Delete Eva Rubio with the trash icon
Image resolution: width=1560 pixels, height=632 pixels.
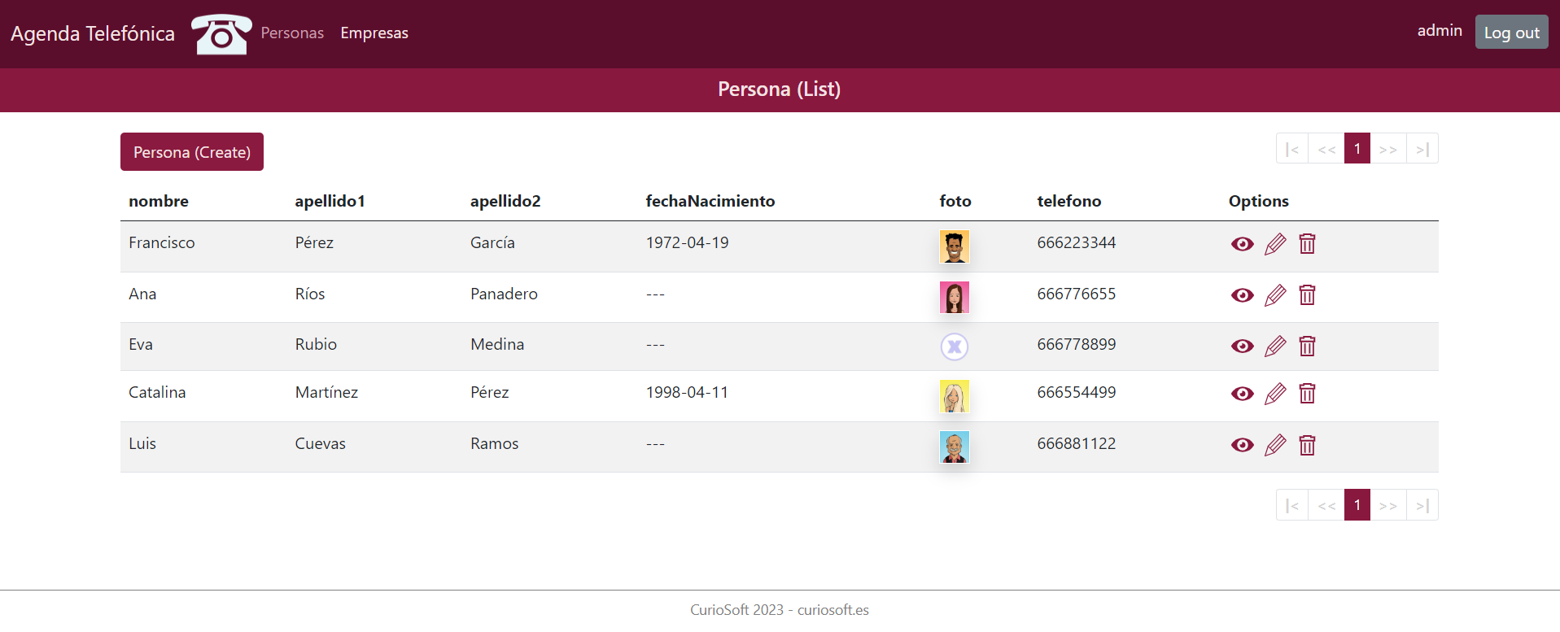[1307, 346]
